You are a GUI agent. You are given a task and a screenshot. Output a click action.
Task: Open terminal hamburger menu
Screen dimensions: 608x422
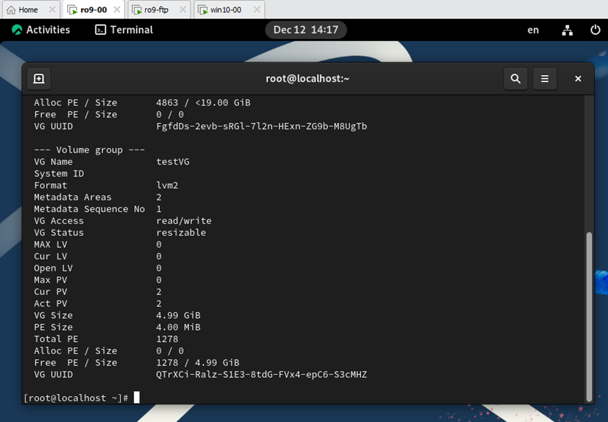(544, 79)
